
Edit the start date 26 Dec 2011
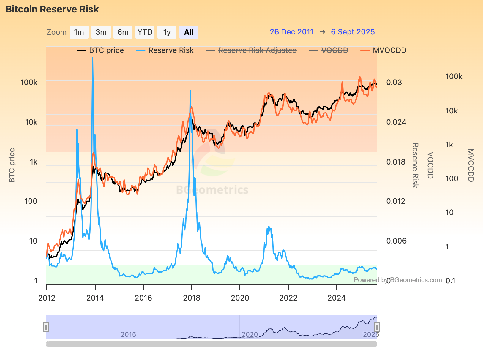pyautogui.click(x=291, y=32)
